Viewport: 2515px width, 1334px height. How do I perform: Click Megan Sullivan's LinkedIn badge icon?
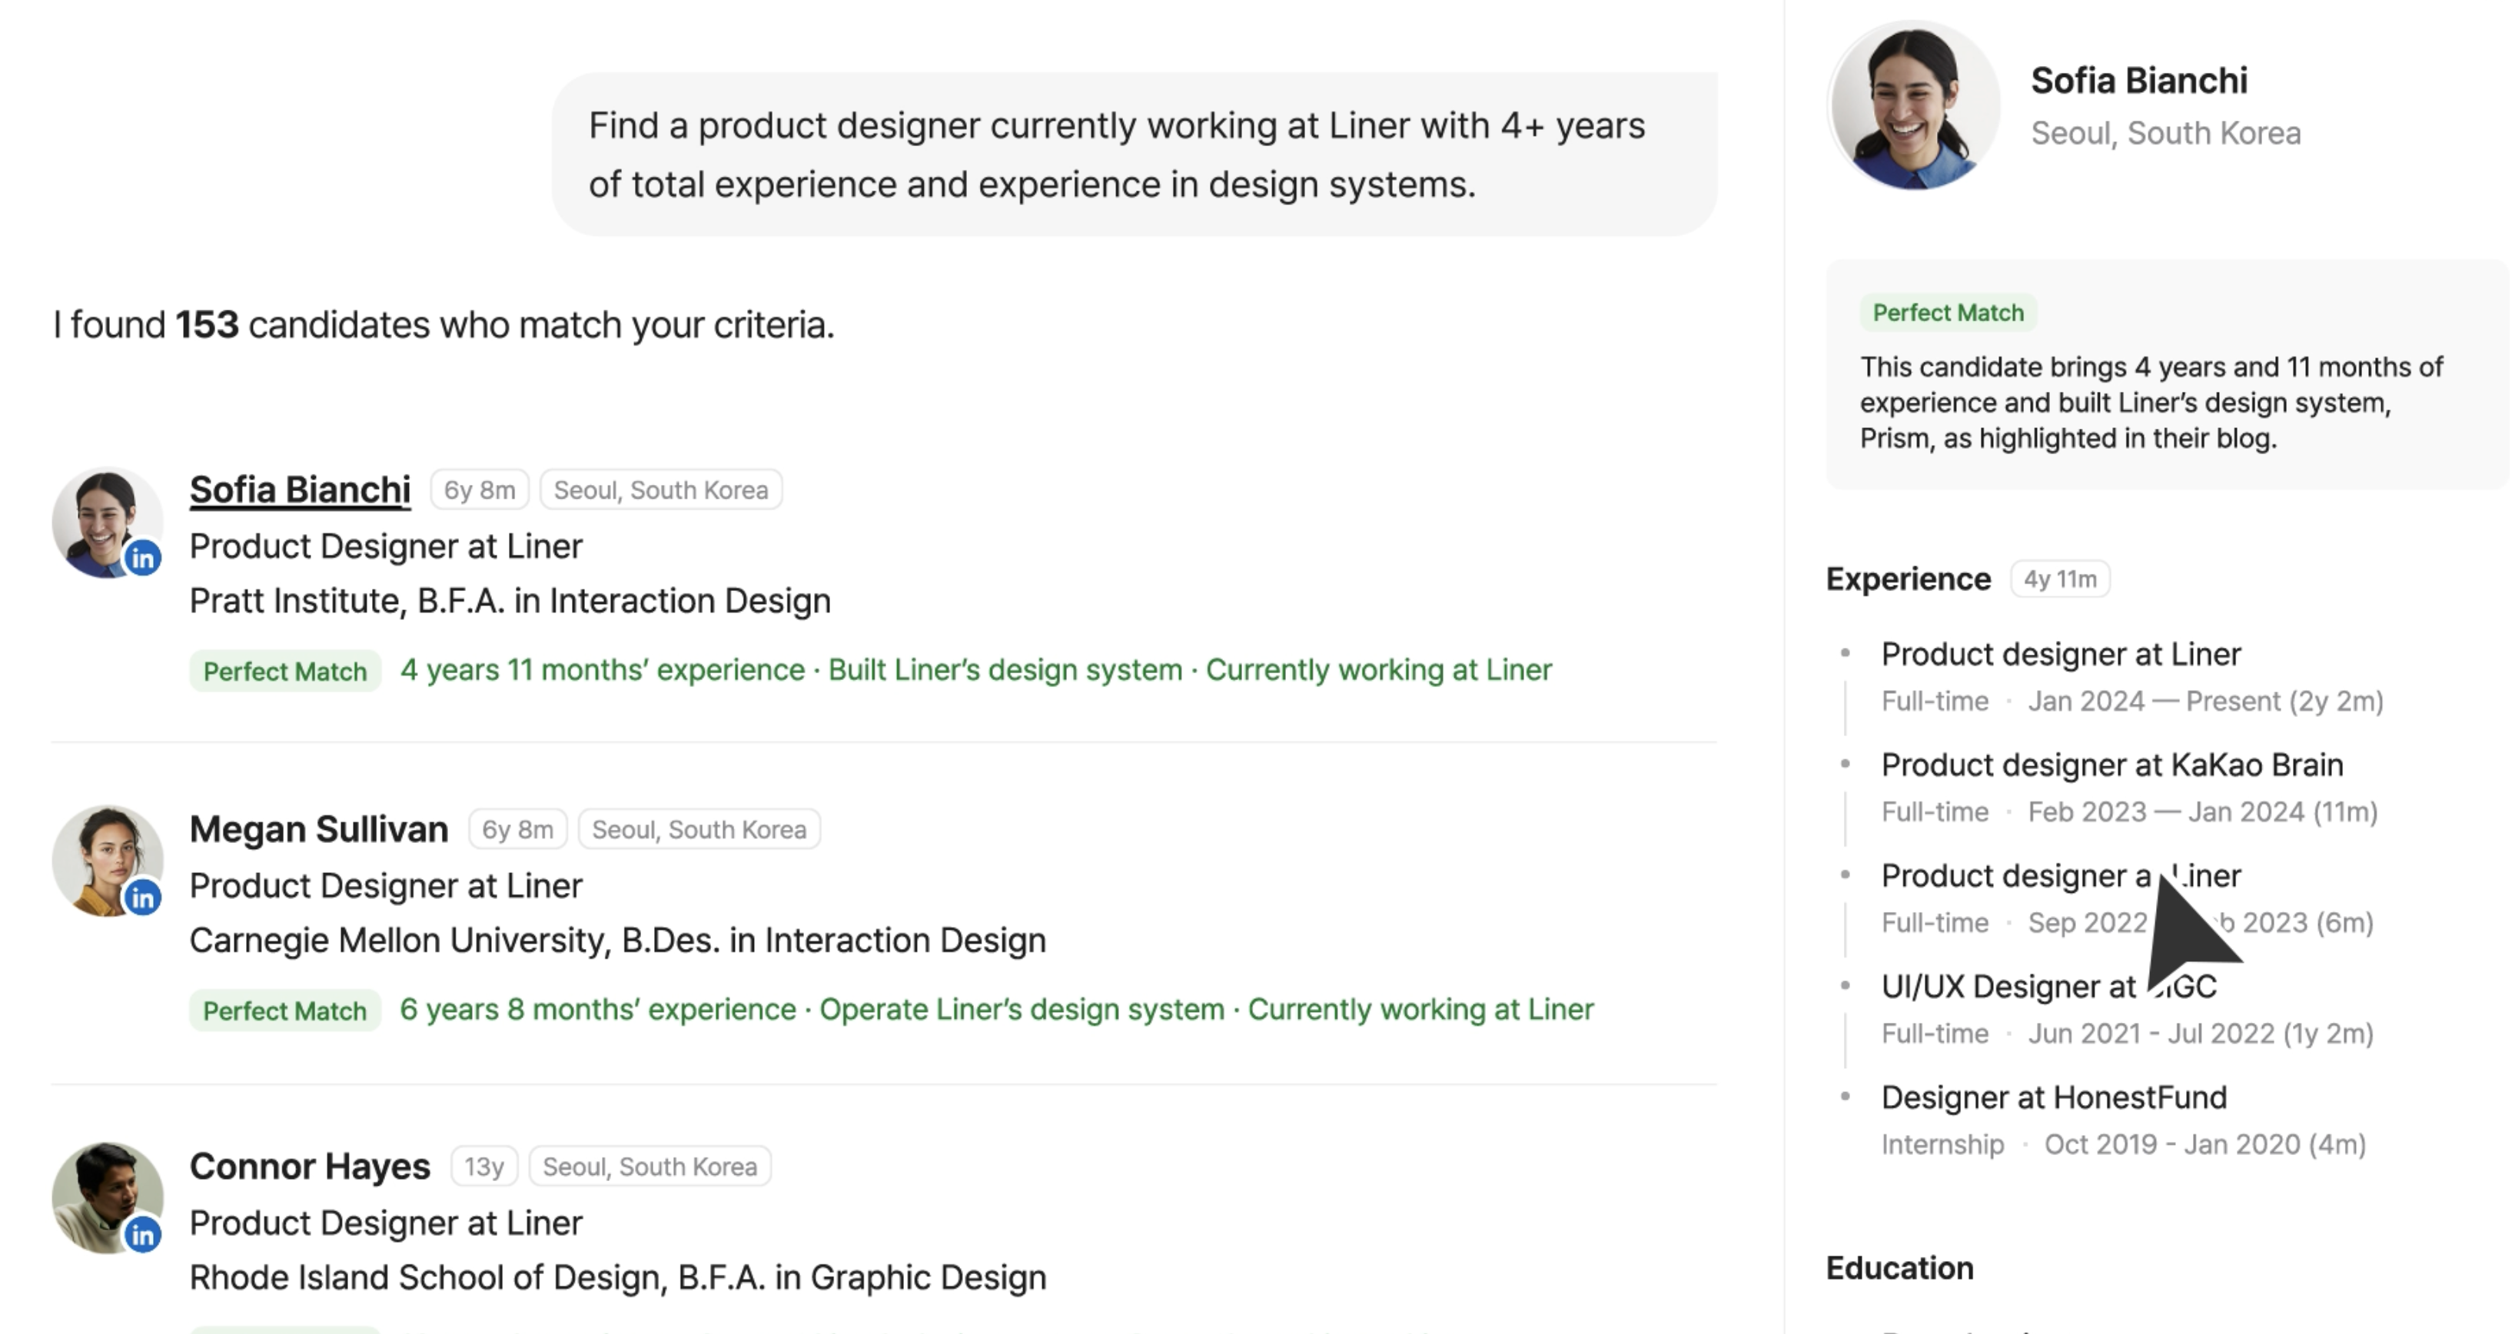point(144,897)
